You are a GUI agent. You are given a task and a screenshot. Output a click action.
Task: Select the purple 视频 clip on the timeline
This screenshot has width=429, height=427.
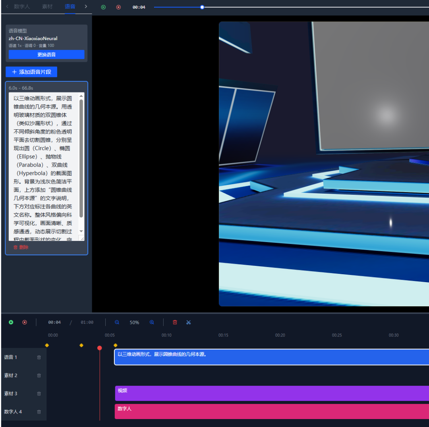(272, 393)
